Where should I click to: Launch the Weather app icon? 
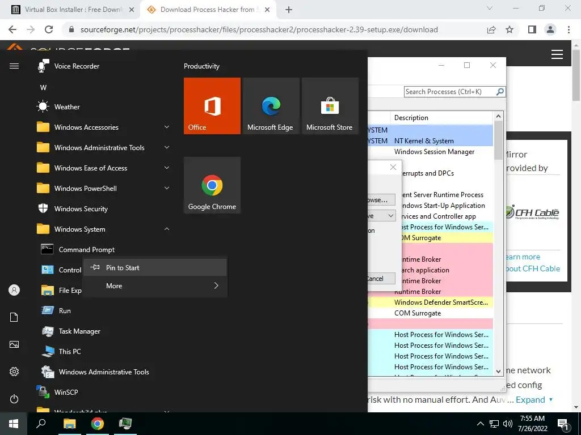pyautogui.click(x=43, y=107)
